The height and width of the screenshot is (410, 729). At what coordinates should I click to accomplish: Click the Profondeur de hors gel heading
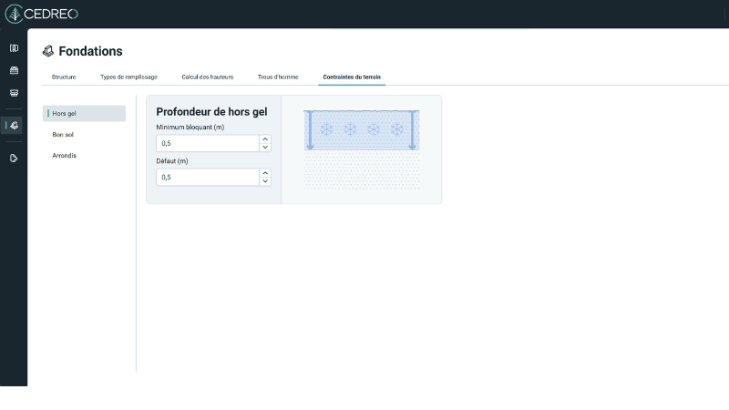pyautogui.click(x=211, y=112)
